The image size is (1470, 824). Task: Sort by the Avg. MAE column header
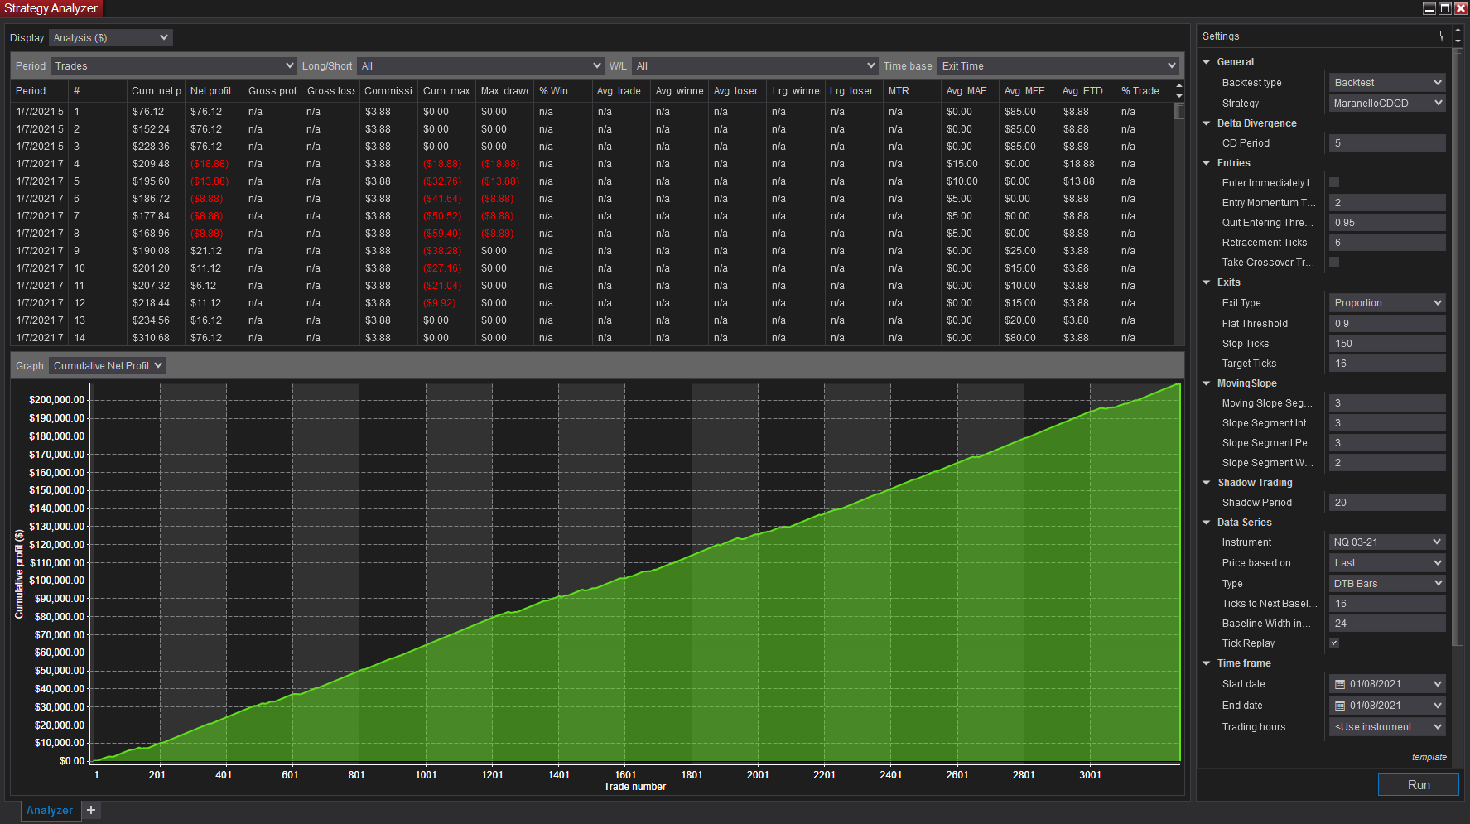click(970, 91)
